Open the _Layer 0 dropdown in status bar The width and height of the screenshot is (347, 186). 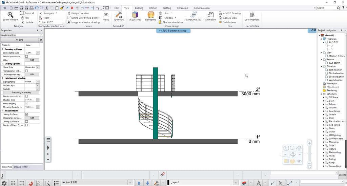pos(236,183)
